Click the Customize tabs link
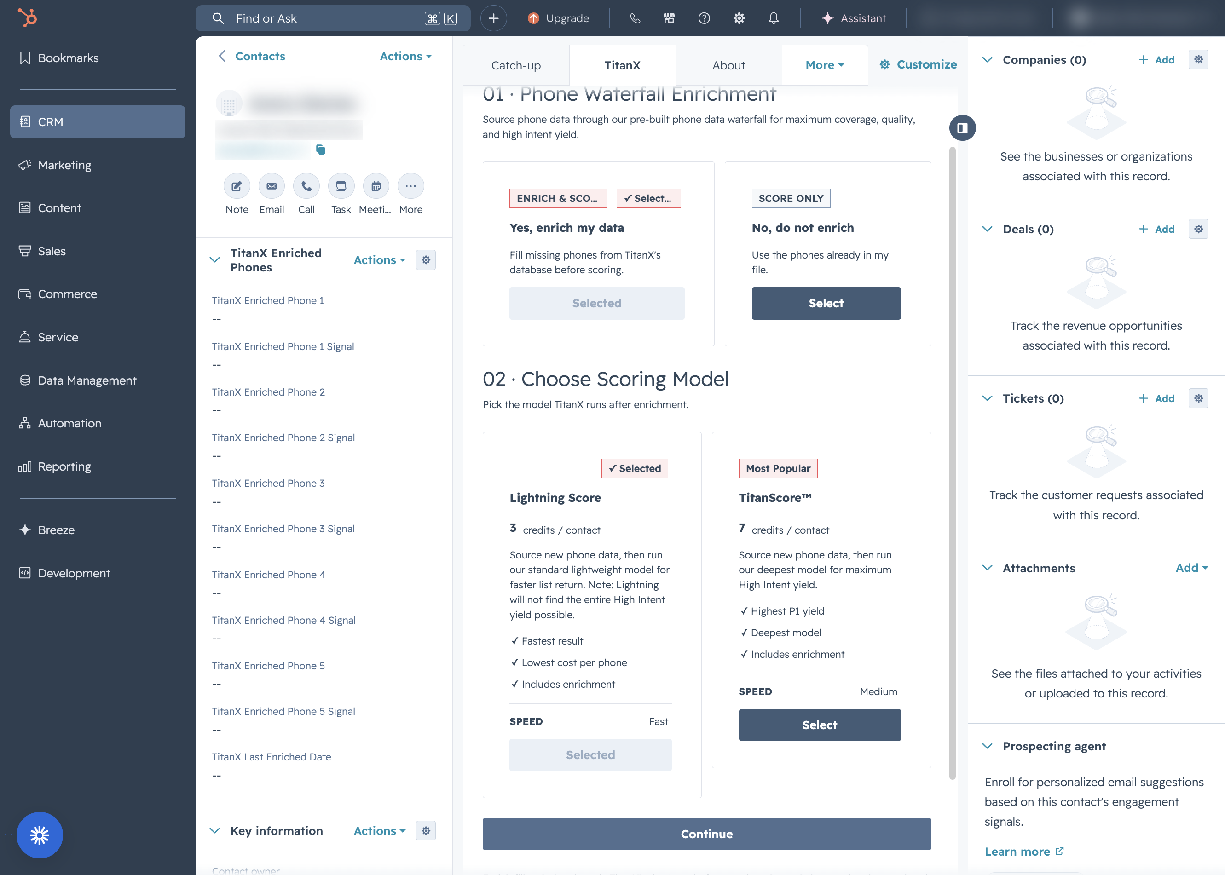 coord(918,65)
